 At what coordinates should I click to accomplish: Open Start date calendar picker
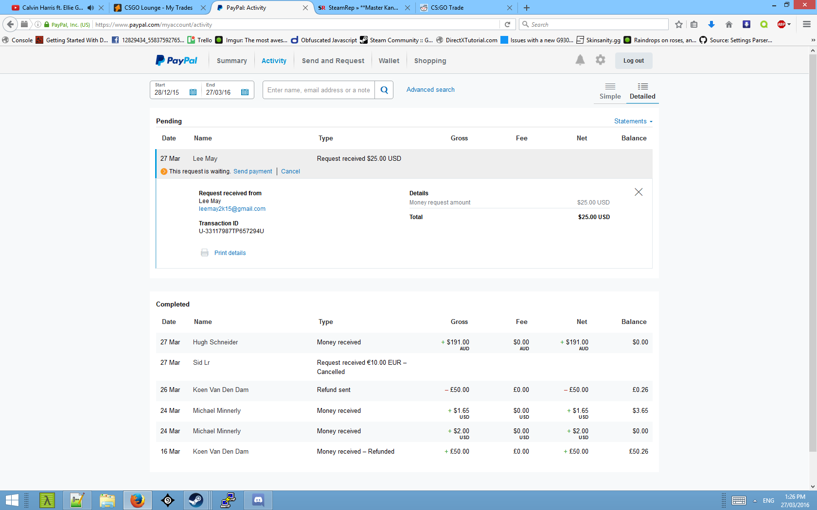pos(193,92)
